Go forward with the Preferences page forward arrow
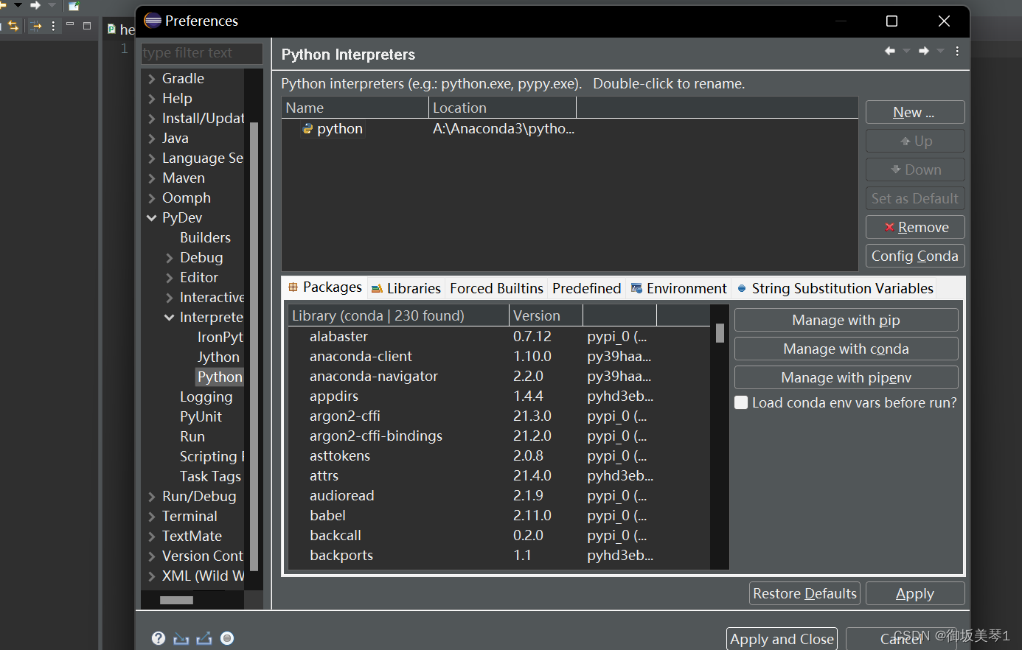 924,51
